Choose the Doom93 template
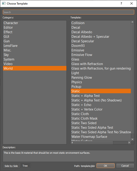137x171 pixels. pyautogui.click(x=101, y=46)
